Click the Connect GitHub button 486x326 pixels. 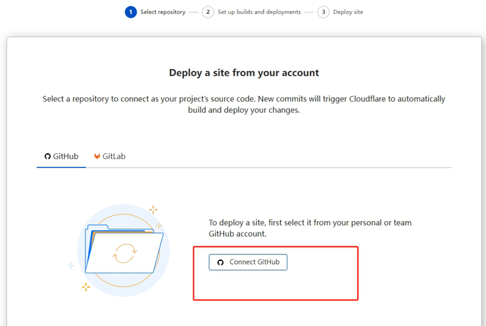coord(248,262)
